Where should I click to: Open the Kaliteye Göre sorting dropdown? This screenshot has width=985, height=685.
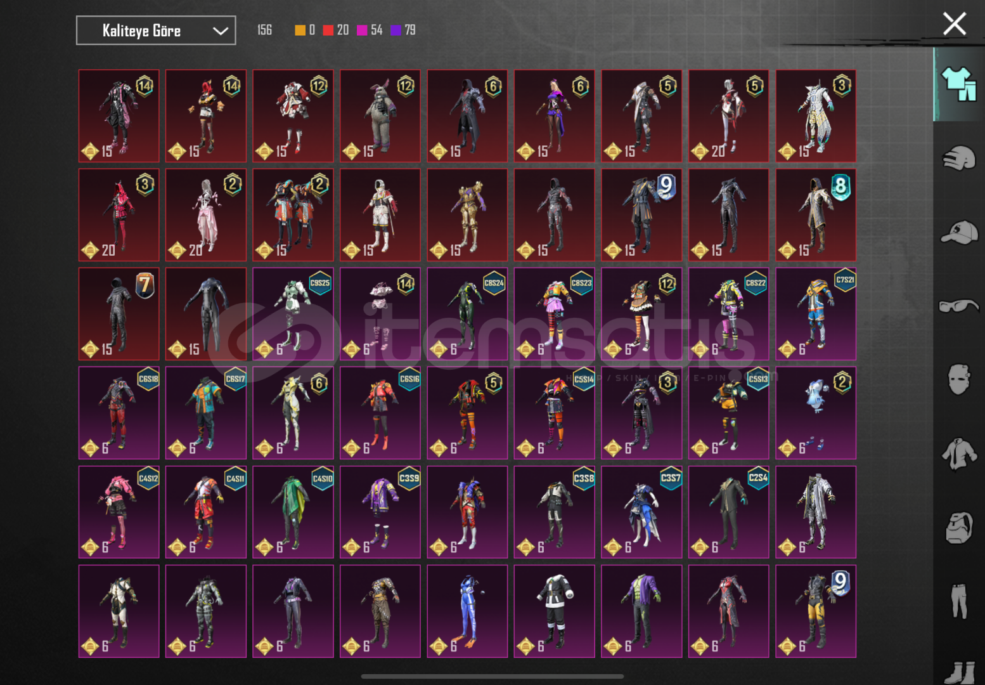pyautogui.click(x=156, y=30)
